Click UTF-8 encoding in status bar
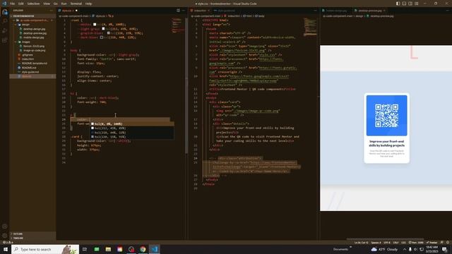The image size is (452, 254). click(387, 243)
